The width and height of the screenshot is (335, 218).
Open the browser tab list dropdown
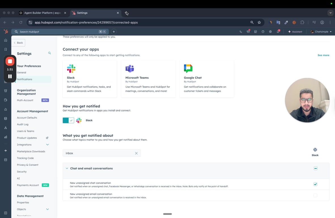click(x=330, y=13)
